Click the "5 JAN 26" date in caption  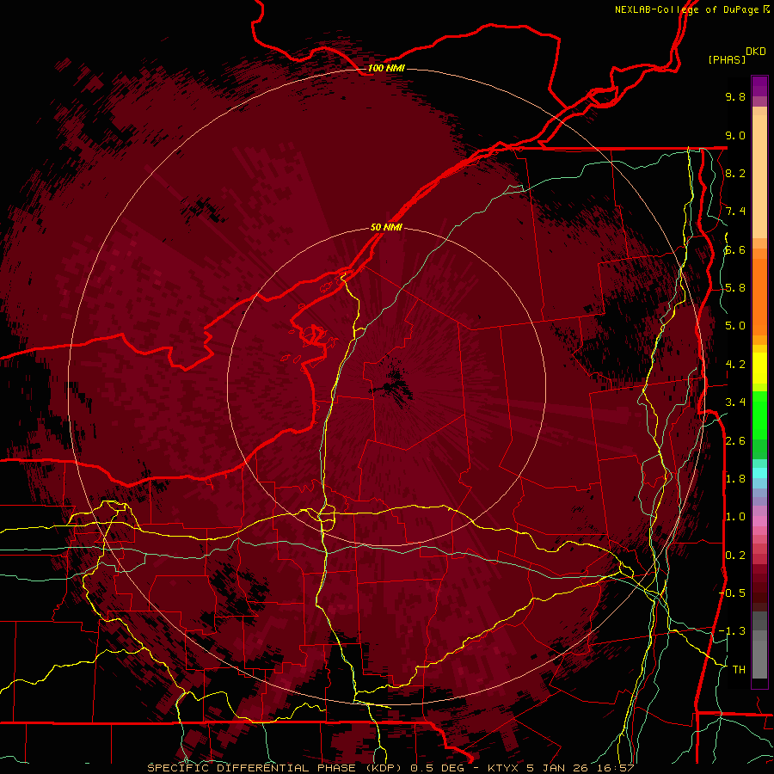coord(558,768)
